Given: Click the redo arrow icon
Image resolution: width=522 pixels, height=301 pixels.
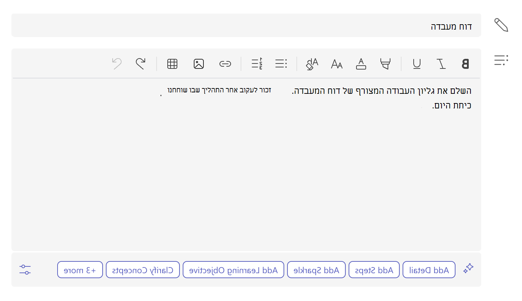Looking at the screenshot, I should pos(141,64).
